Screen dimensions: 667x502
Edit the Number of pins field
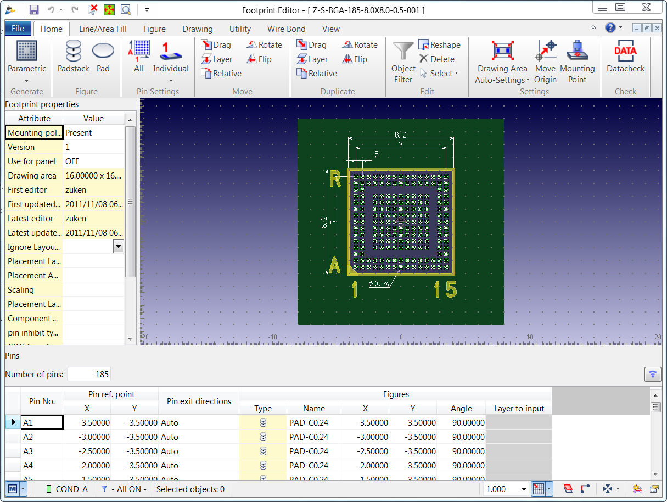pos(89,373)
